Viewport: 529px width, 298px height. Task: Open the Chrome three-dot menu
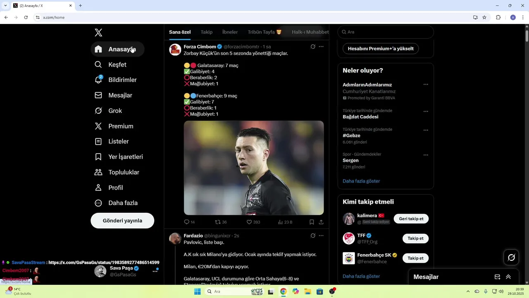(x=523, y=17)
